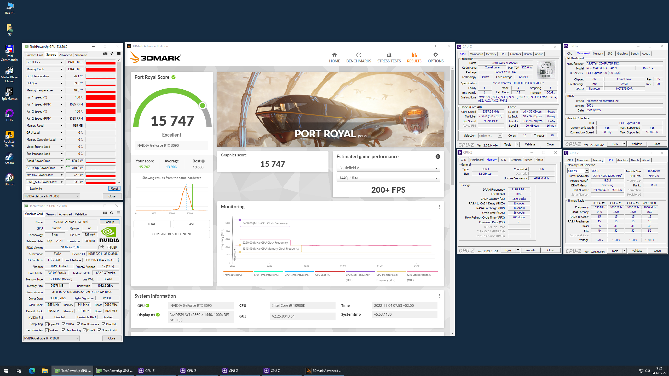
Task: Open the 3DMark BENCHMARKS gauge icon
Action: pos(359,55)
